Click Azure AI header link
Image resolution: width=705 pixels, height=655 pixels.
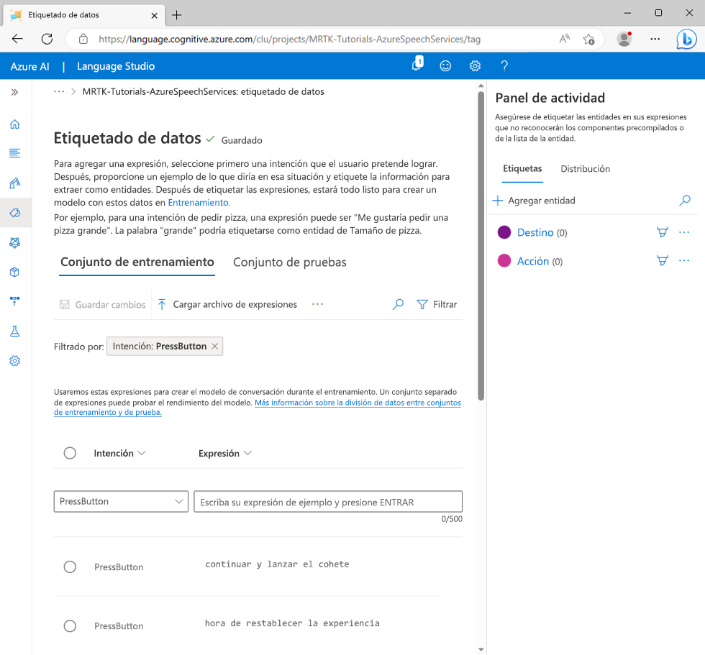[x=29, y=66]
